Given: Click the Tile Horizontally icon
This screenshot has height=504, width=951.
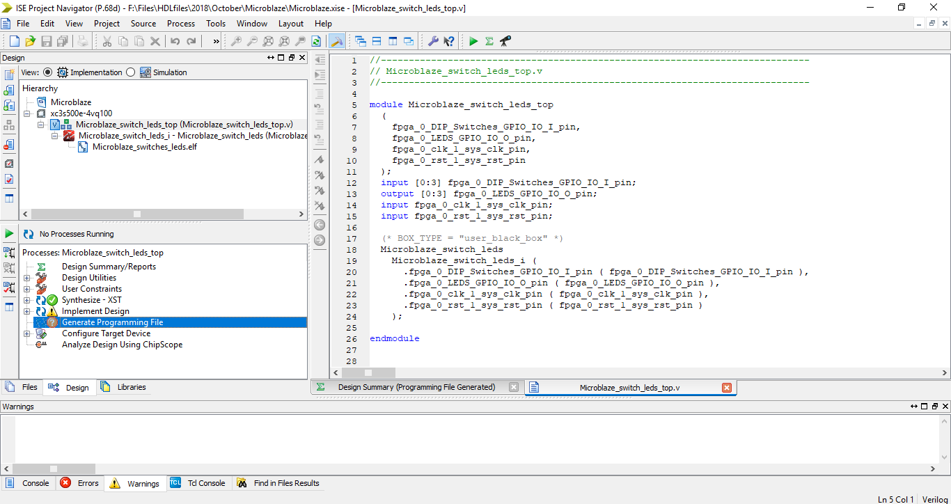Looking at the screenshot, I should click(x=376, y=41).
